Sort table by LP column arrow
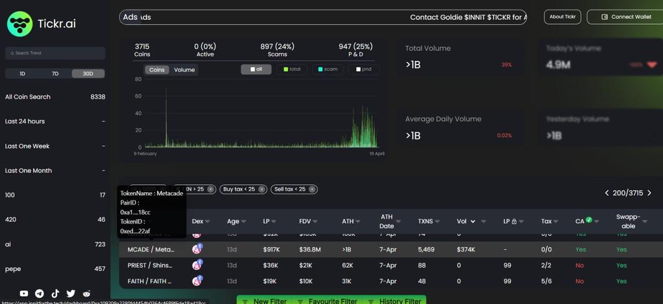This screenshot has width=663, height=304. point(274,222)
